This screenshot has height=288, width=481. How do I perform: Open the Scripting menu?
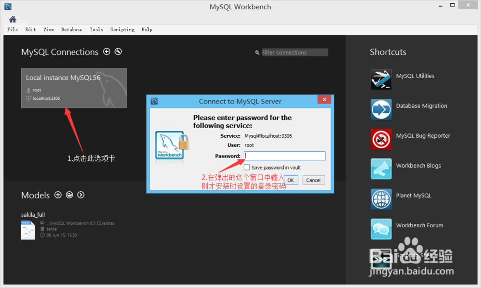point(122,29)
